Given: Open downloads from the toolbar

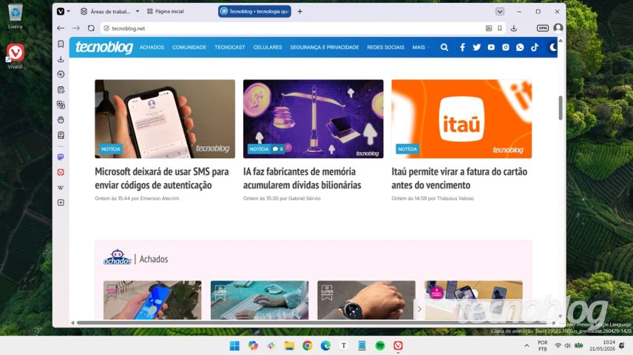Looking at the screenshot, I should click(x=514, y=28).
